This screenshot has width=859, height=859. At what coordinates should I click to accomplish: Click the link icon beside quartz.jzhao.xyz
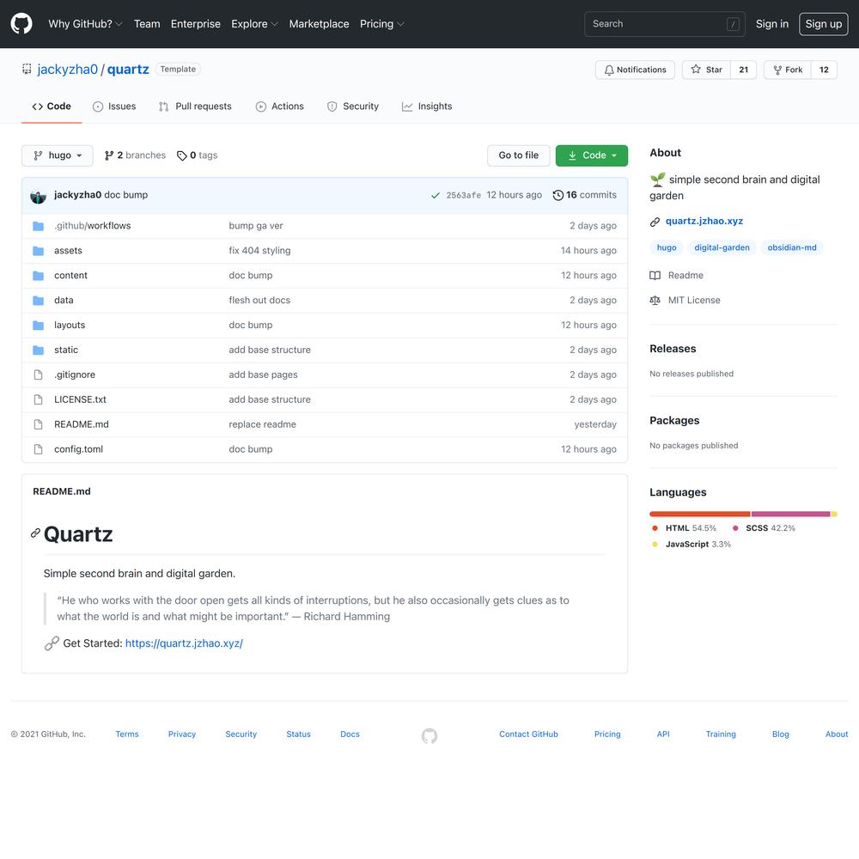(x=655, y=222)
